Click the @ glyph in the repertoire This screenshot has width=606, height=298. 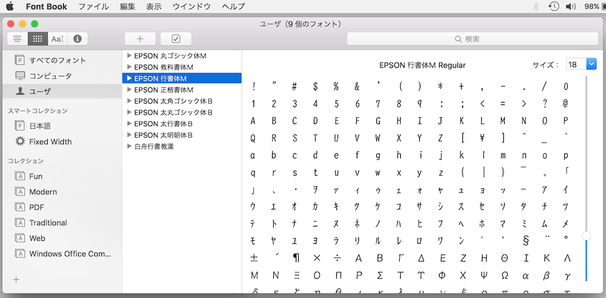pos(566,104)
